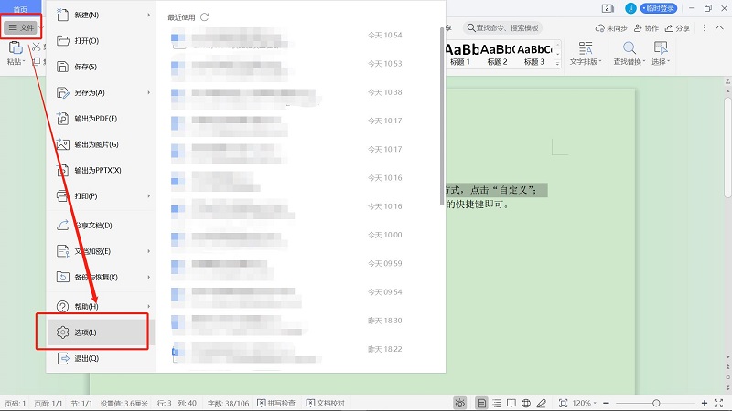Switch to outline view icon

[x=497, y=403]
